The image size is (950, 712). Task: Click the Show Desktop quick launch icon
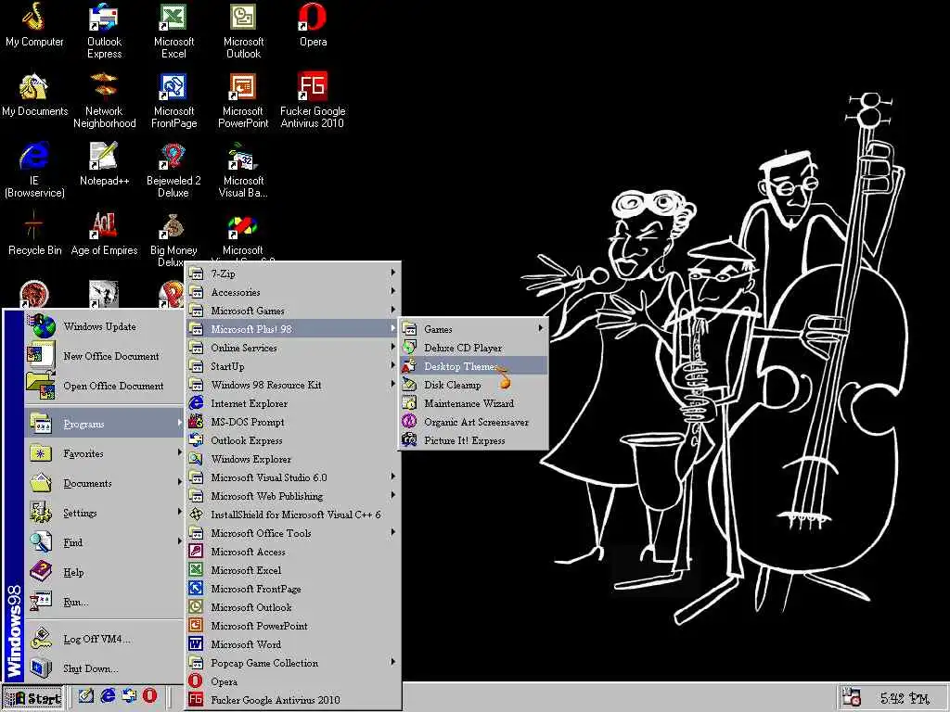pos(86,696)
